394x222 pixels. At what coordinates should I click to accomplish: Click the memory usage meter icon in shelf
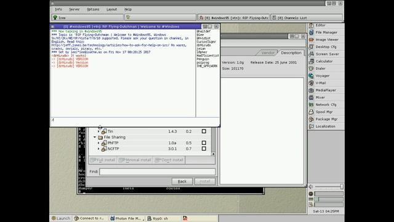point(311,199)
